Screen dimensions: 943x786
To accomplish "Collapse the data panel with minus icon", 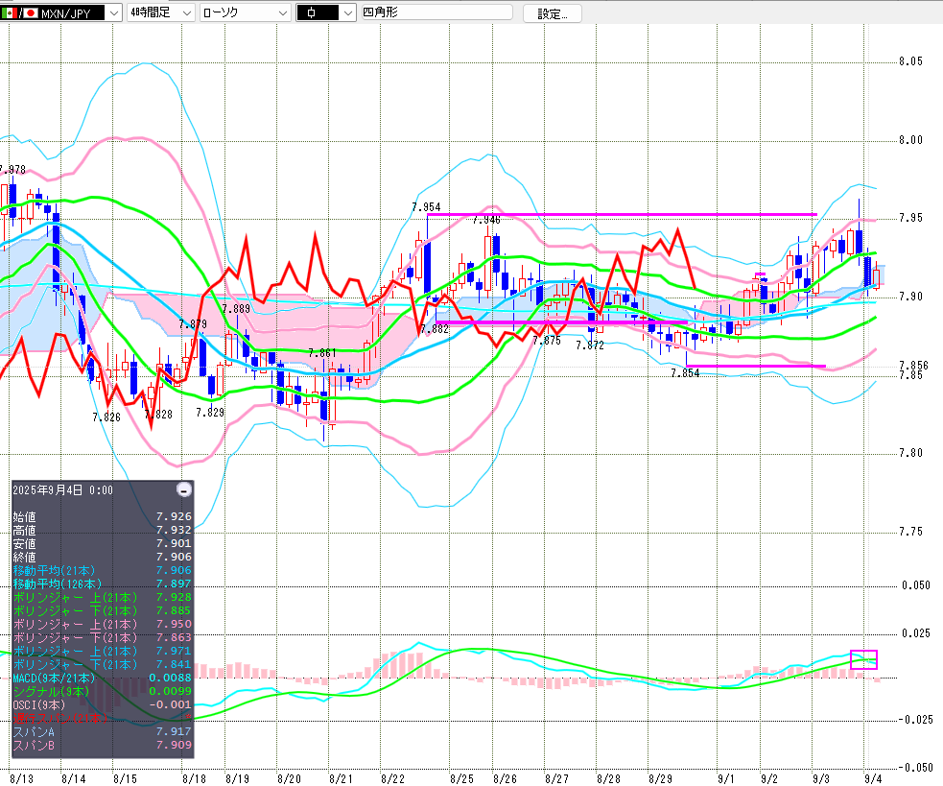I will pos(184,489).
